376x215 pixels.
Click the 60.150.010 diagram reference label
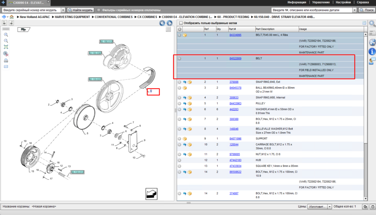click(x=106, y=42)
